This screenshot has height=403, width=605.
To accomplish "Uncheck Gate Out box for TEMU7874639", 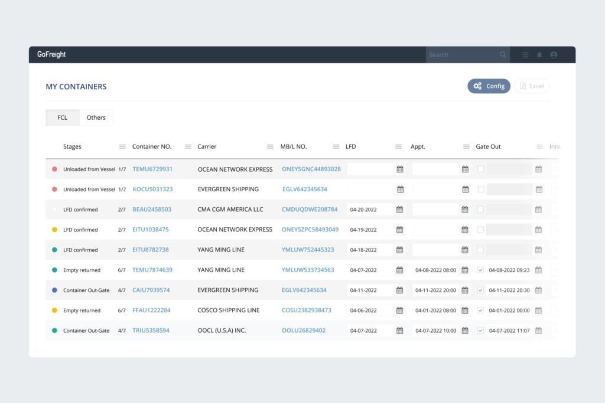I will click(481, 270).
